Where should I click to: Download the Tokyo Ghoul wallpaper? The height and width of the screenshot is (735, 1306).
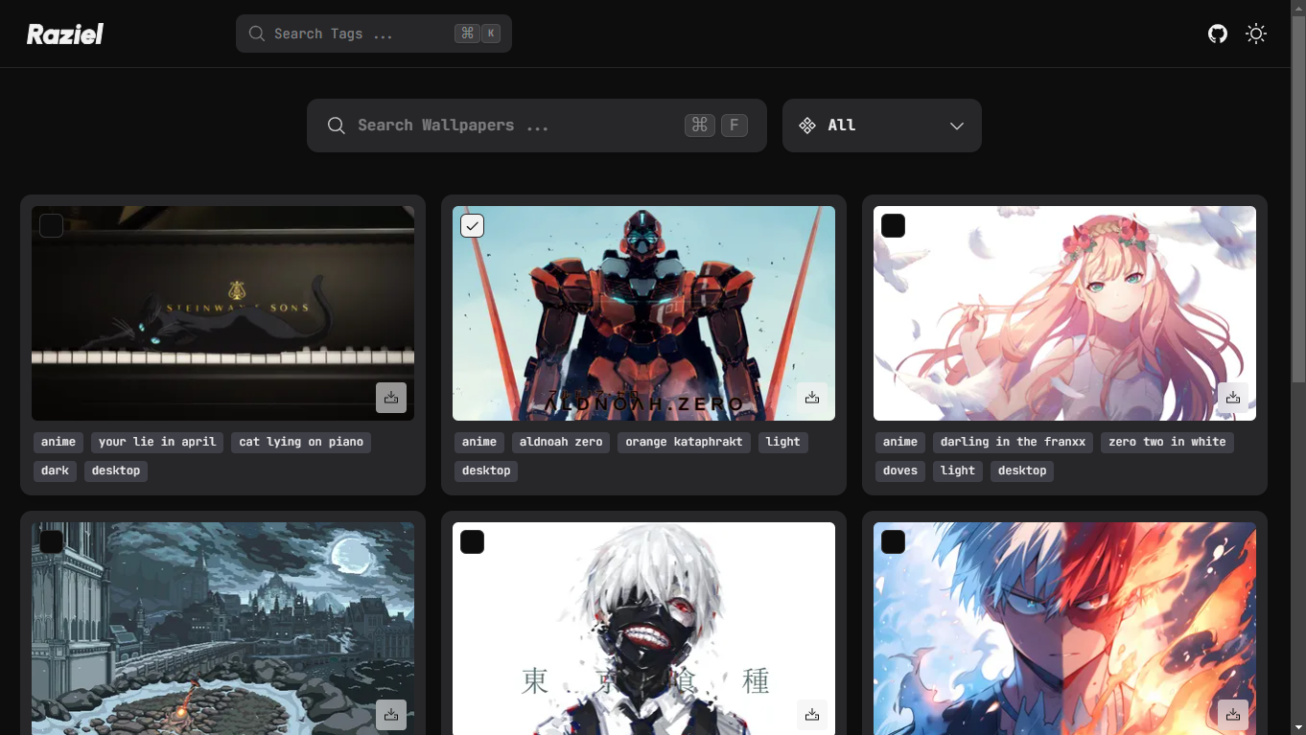coord(812,714)
